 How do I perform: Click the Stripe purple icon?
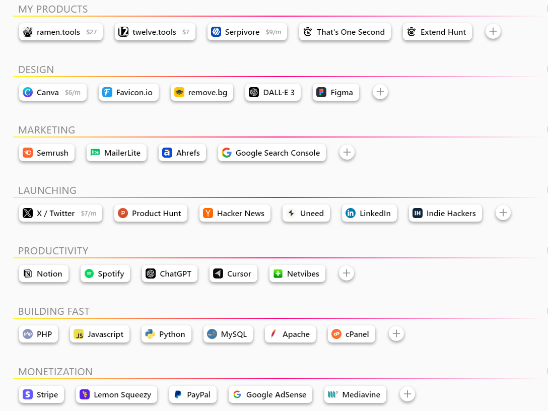coord(28,394)
